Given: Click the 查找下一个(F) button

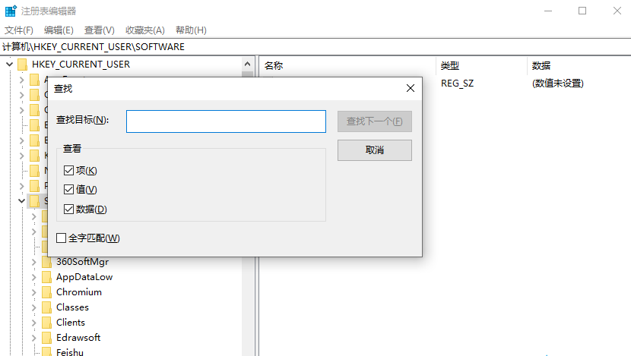Looking at the screenshot, I should click(374, 121).
